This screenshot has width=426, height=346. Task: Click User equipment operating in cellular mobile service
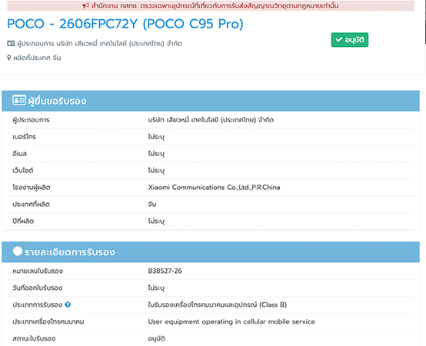tap(231, 321)
